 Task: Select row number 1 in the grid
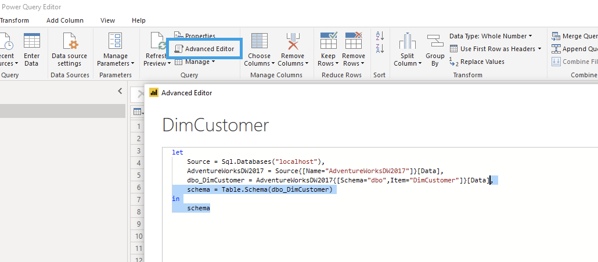pos(138,127)
